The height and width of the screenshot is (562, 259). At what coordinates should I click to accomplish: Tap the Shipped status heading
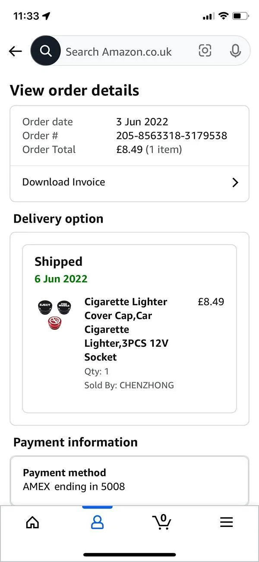58,262
